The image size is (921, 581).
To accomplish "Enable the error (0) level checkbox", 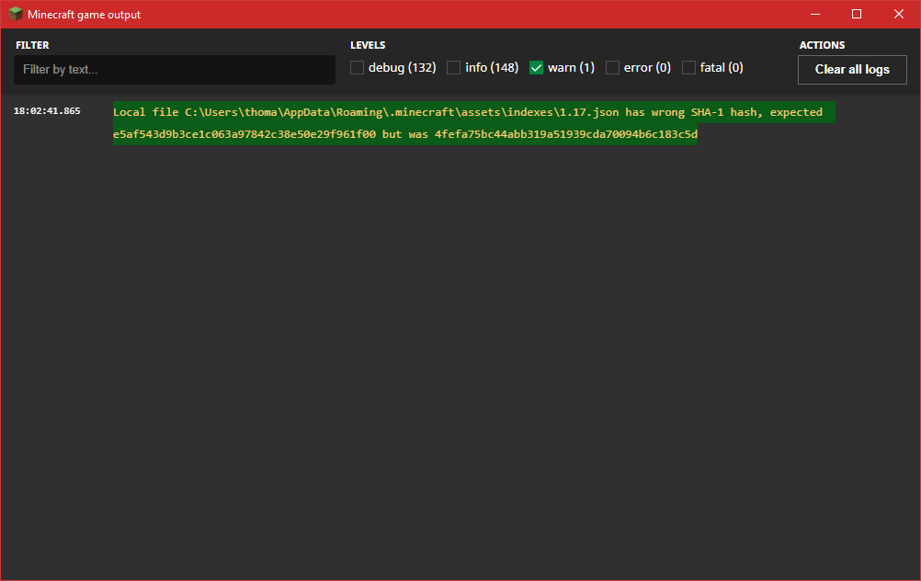I will pos(612,67).
